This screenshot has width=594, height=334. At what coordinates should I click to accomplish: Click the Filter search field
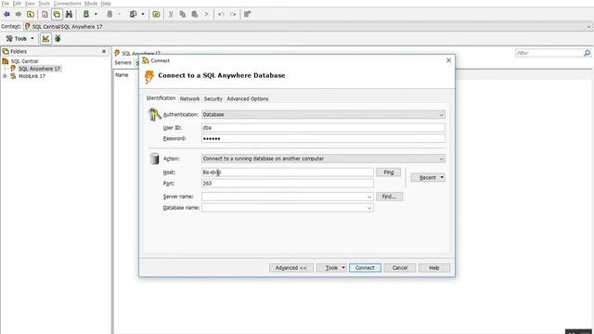[549, 53]
